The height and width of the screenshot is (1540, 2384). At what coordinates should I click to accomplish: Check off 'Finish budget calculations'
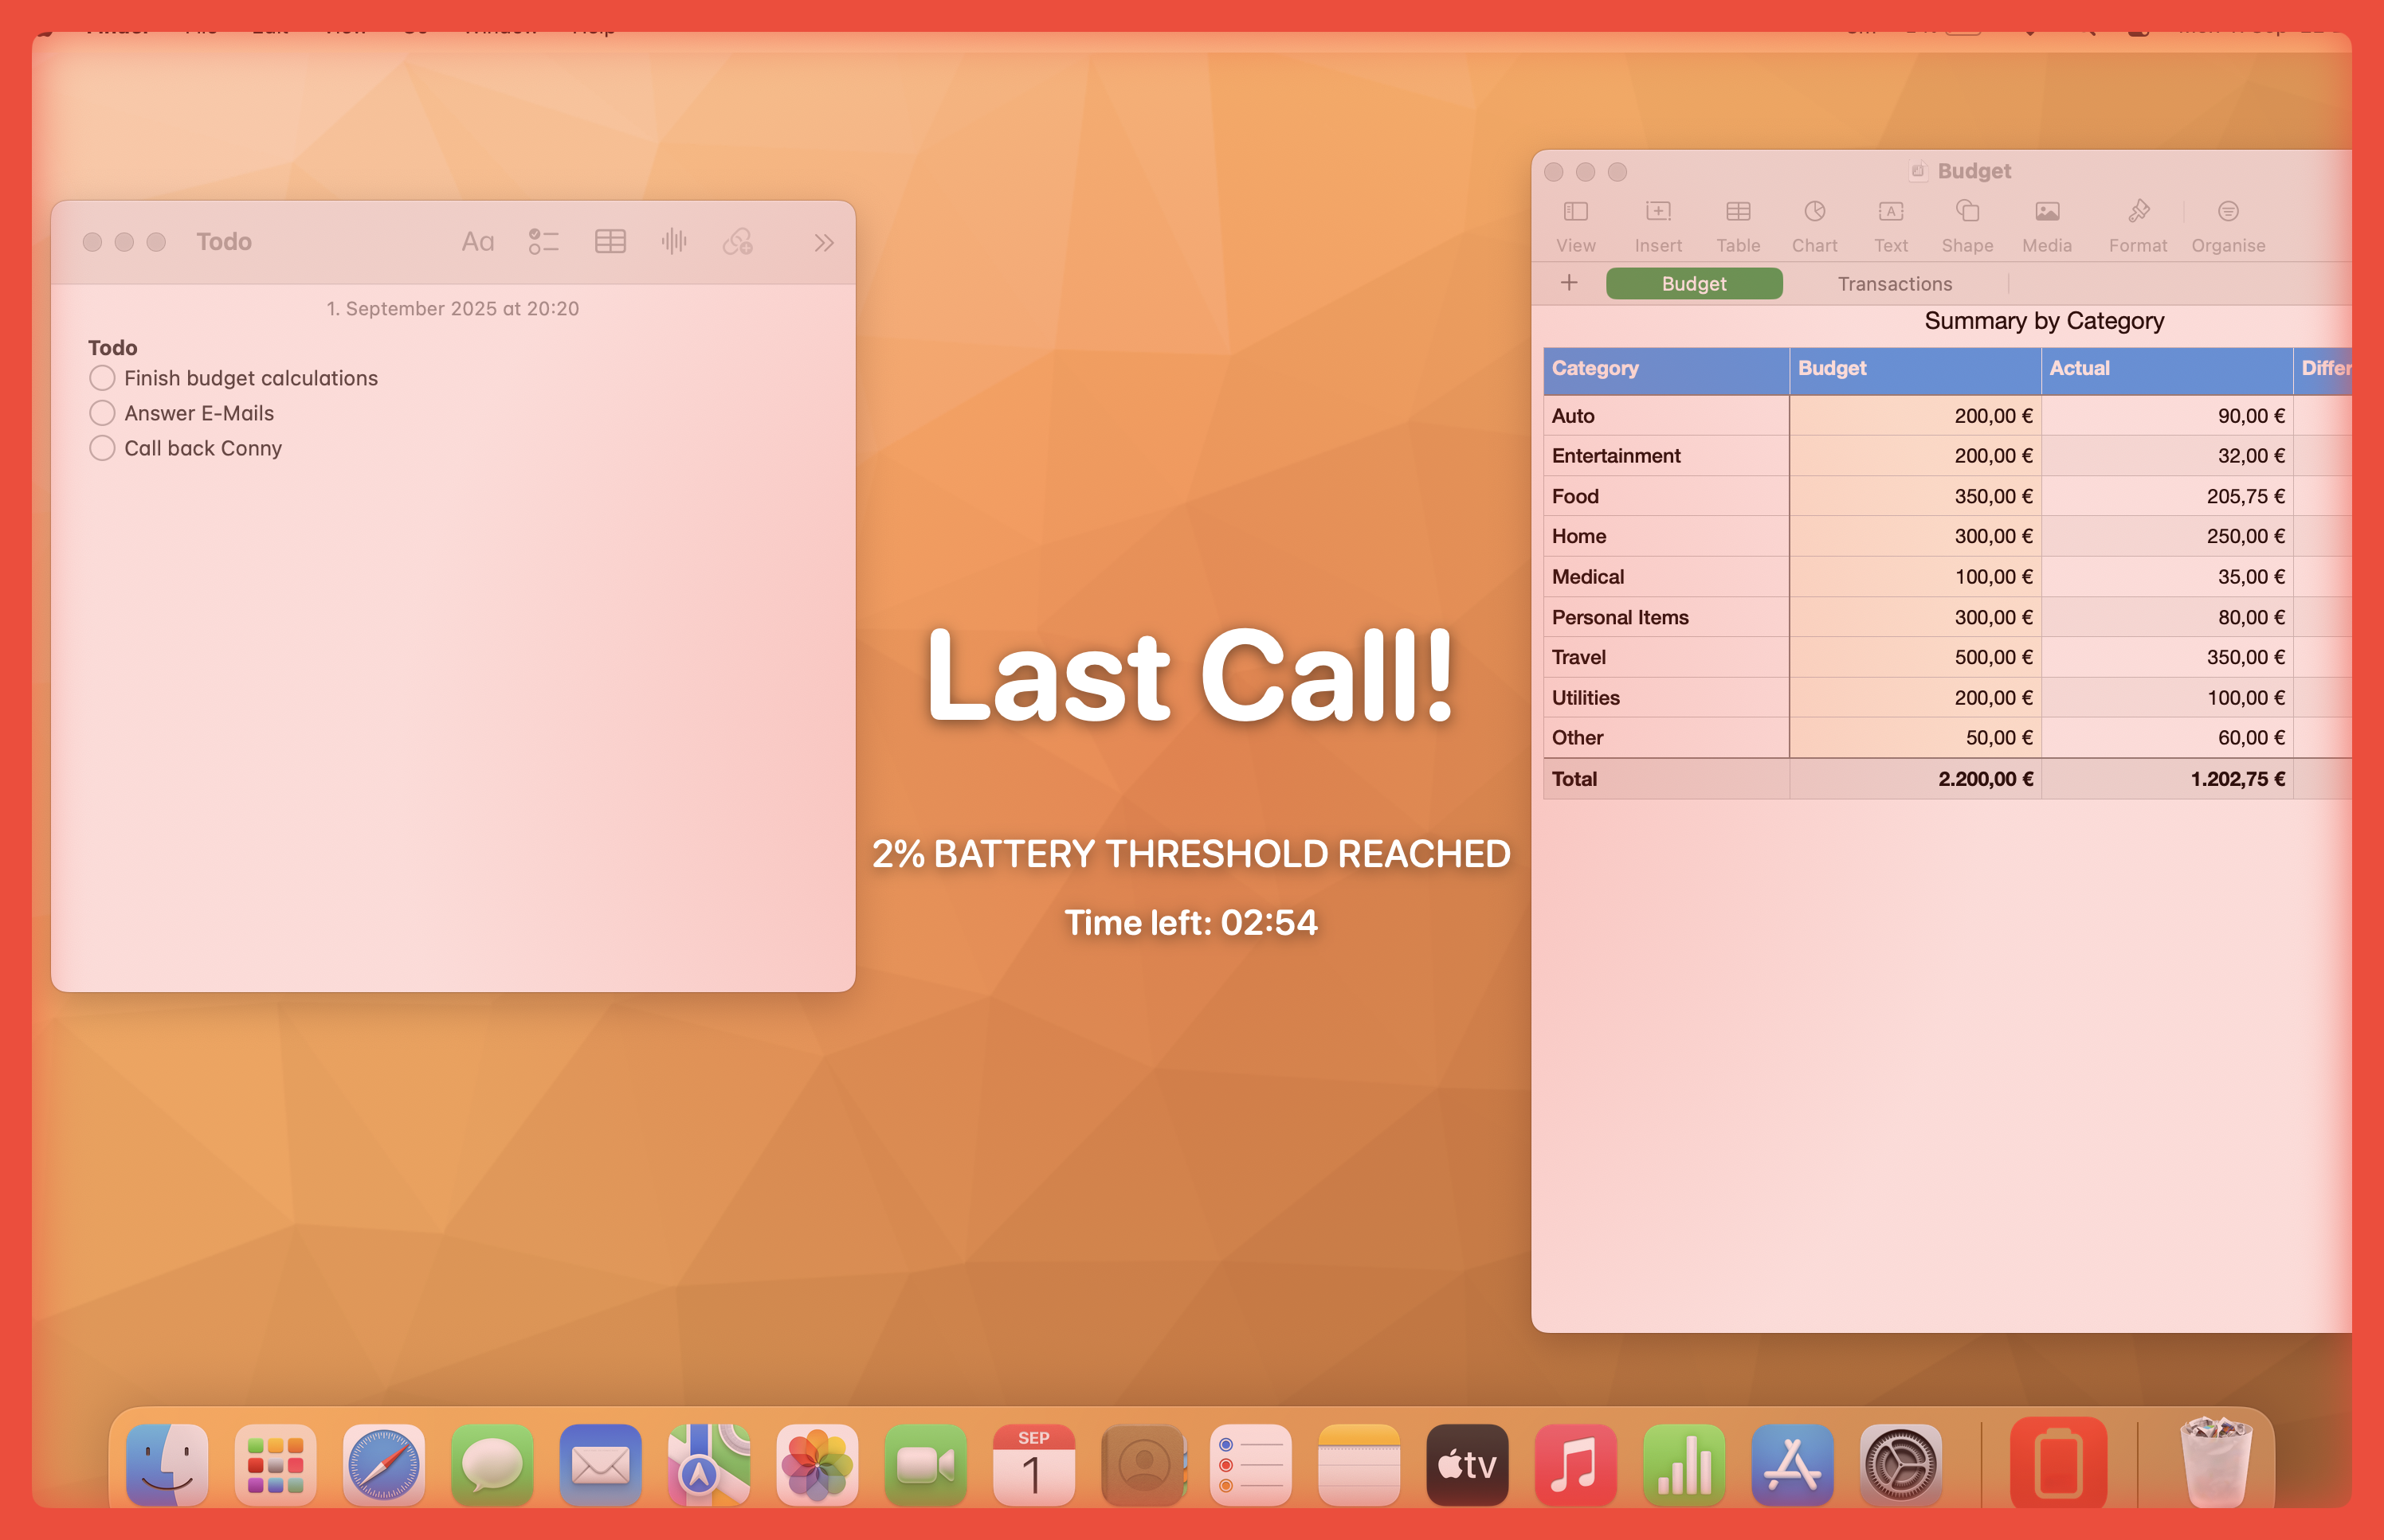pyautogui.click(x=101, y=378)
